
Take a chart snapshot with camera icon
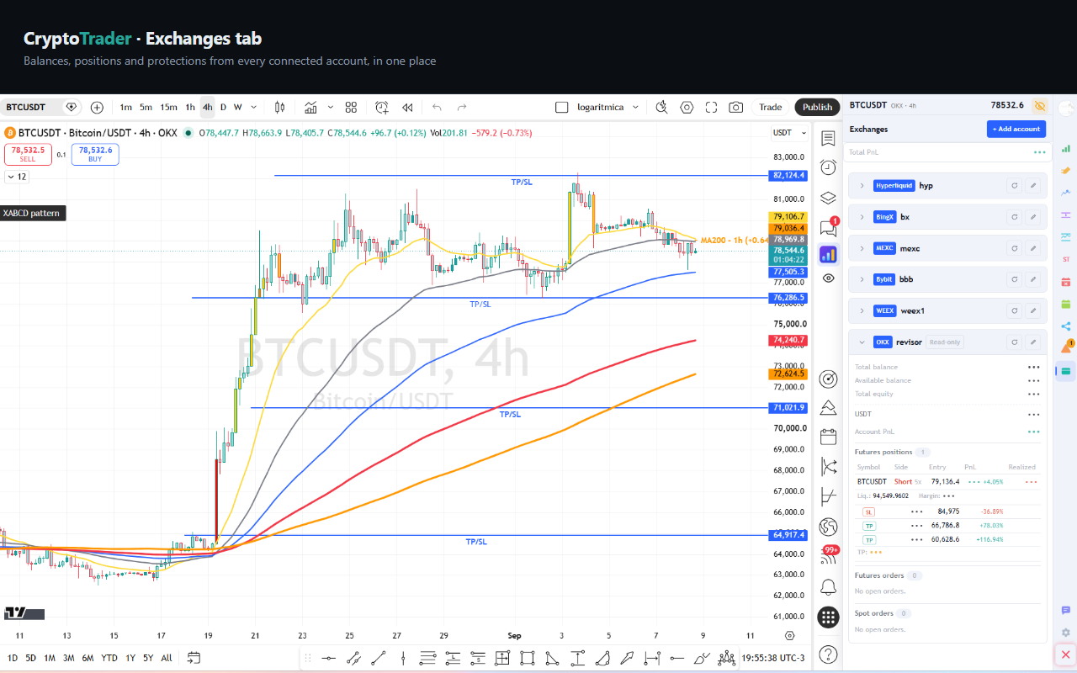point(736,107)
